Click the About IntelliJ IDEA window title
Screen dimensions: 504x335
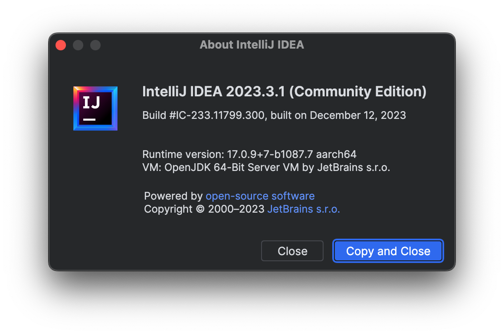coord(252,45)
